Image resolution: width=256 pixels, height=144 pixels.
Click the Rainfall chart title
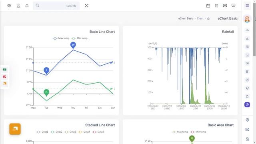[228, 32]
